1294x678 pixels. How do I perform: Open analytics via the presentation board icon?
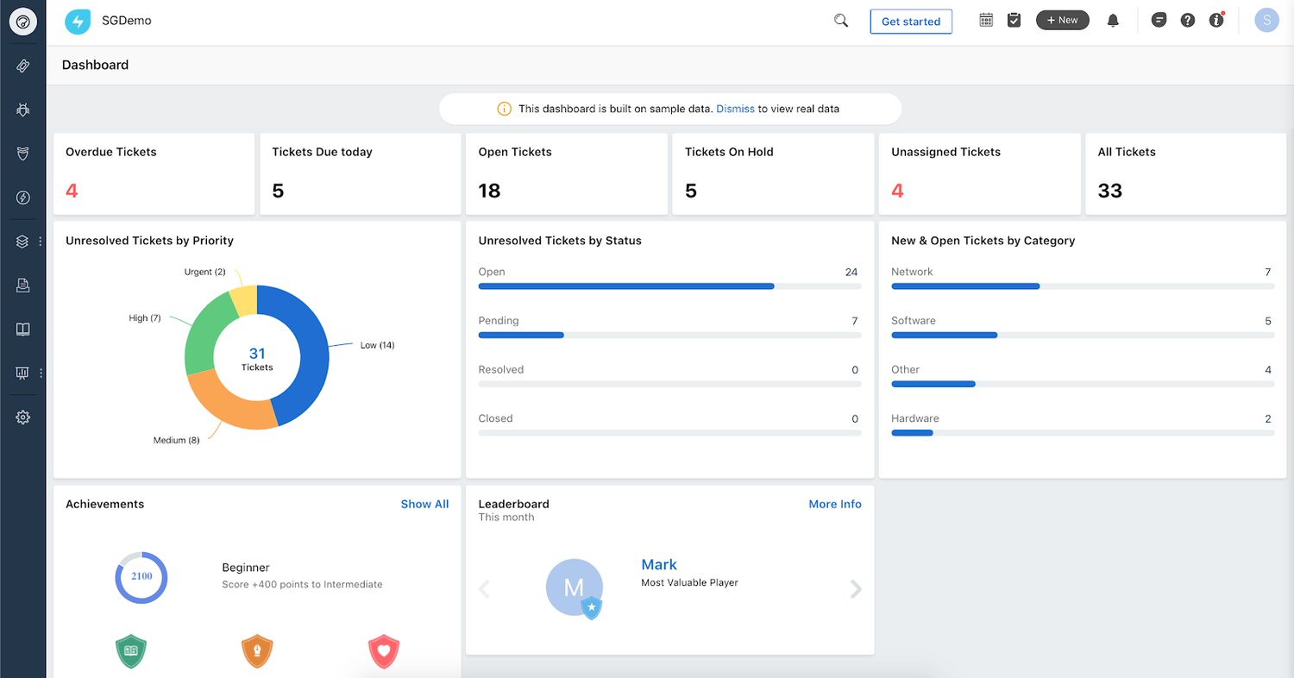(x=23, y=373)
